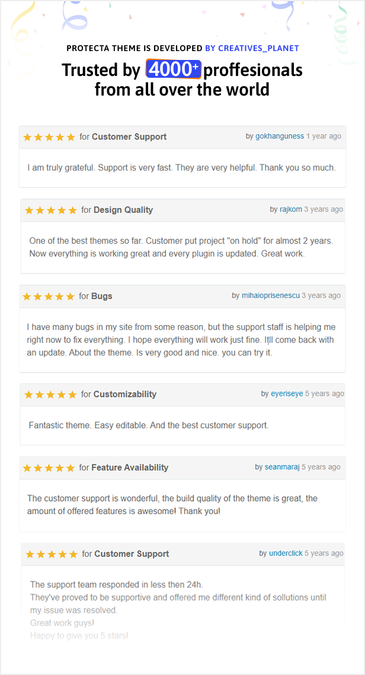Open rajkom reviewer profile link
This screenshot has width=365, height=675.
[290, 209]
